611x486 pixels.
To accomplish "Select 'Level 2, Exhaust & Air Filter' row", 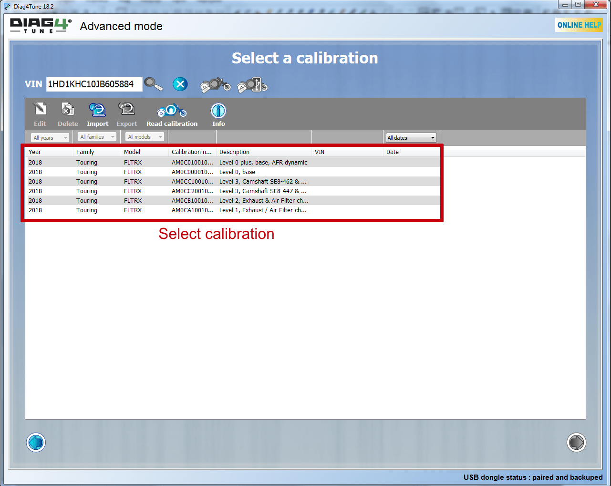I will click(233, 201).
